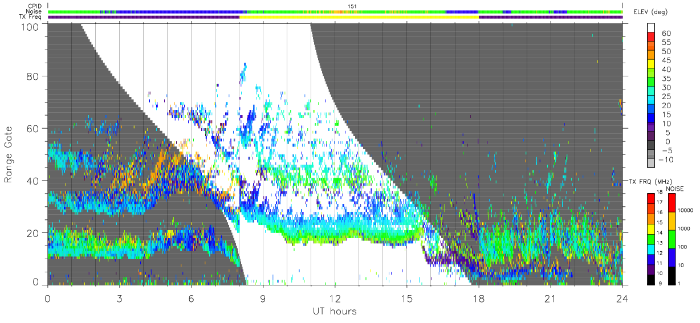Click the '-10' label on ELEV colorbar

click(665, 160)
